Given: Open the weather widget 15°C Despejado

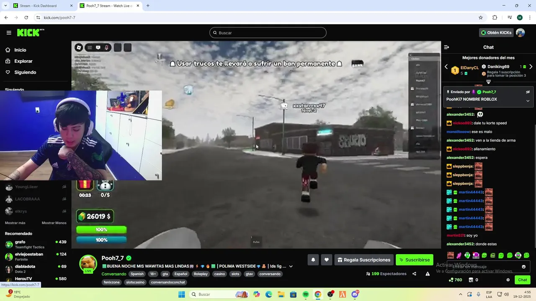Looking at the screenshot, I should 18,294.
